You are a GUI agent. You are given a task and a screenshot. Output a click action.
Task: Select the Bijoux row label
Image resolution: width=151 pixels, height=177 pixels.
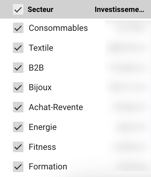tap(40, 88)
